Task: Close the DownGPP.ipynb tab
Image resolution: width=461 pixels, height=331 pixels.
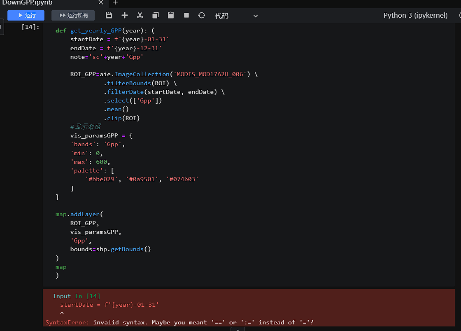Action: pyautogui.click(x=101, y=2)
